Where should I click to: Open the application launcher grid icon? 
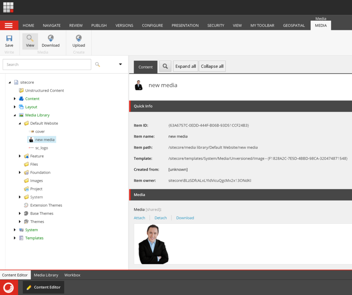point(8,7)
